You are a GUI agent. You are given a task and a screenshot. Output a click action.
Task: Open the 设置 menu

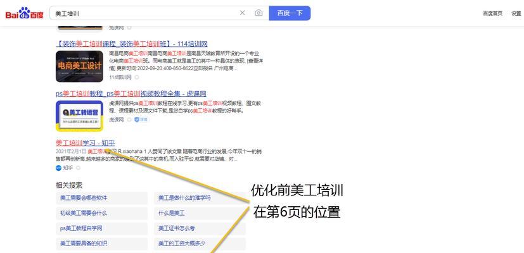516,13
